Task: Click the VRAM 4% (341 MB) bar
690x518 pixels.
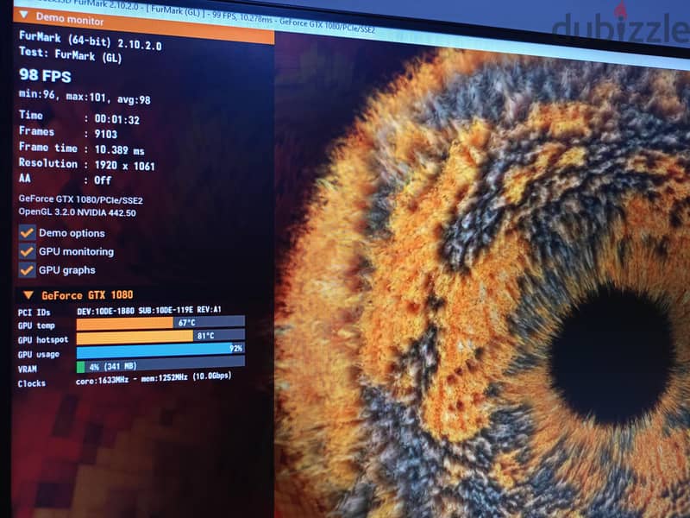Action: pyautogui.click(x=160, y=365)
